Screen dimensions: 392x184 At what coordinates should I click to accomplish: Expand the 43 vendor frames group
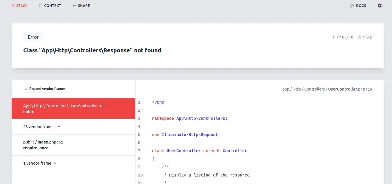[39, 127]
